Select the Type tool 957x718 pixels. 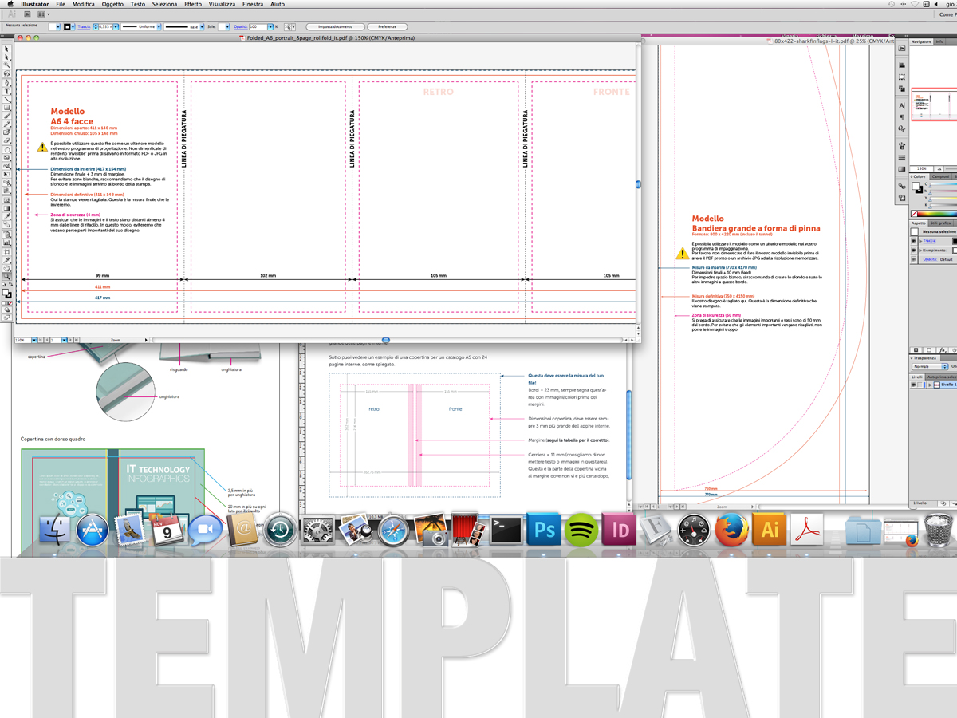(x=7, y=91)
